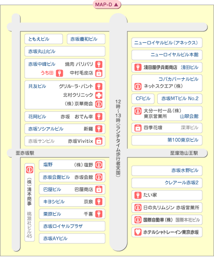This screenshot has height=260, width=214.
Task: Click shop icon next to 赤坂Vivitix
Action: point(99,141)
